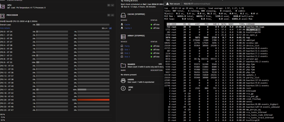The height and width of the screenshot is (122, 284).
Task: Click the Processor chip icon
Action: pos(2,16)
